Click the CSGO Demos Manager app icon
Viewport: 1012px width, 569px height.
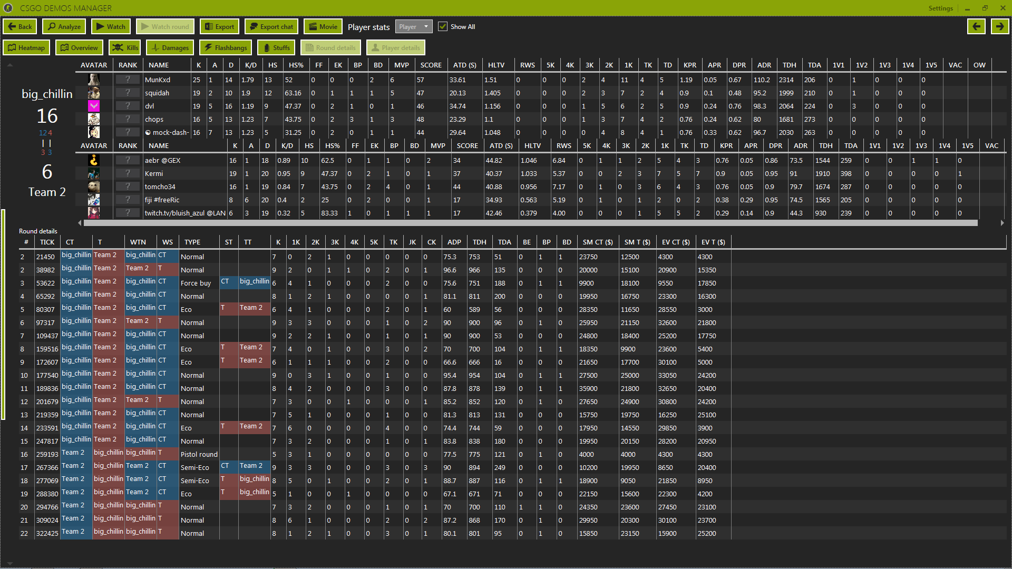tap(8, 8)
